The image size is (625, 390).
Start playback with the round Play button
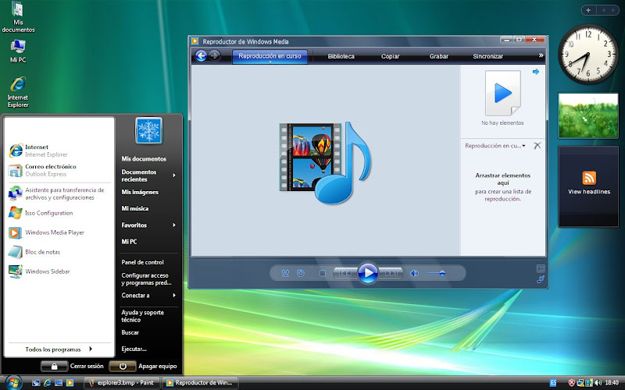[367, 273]
